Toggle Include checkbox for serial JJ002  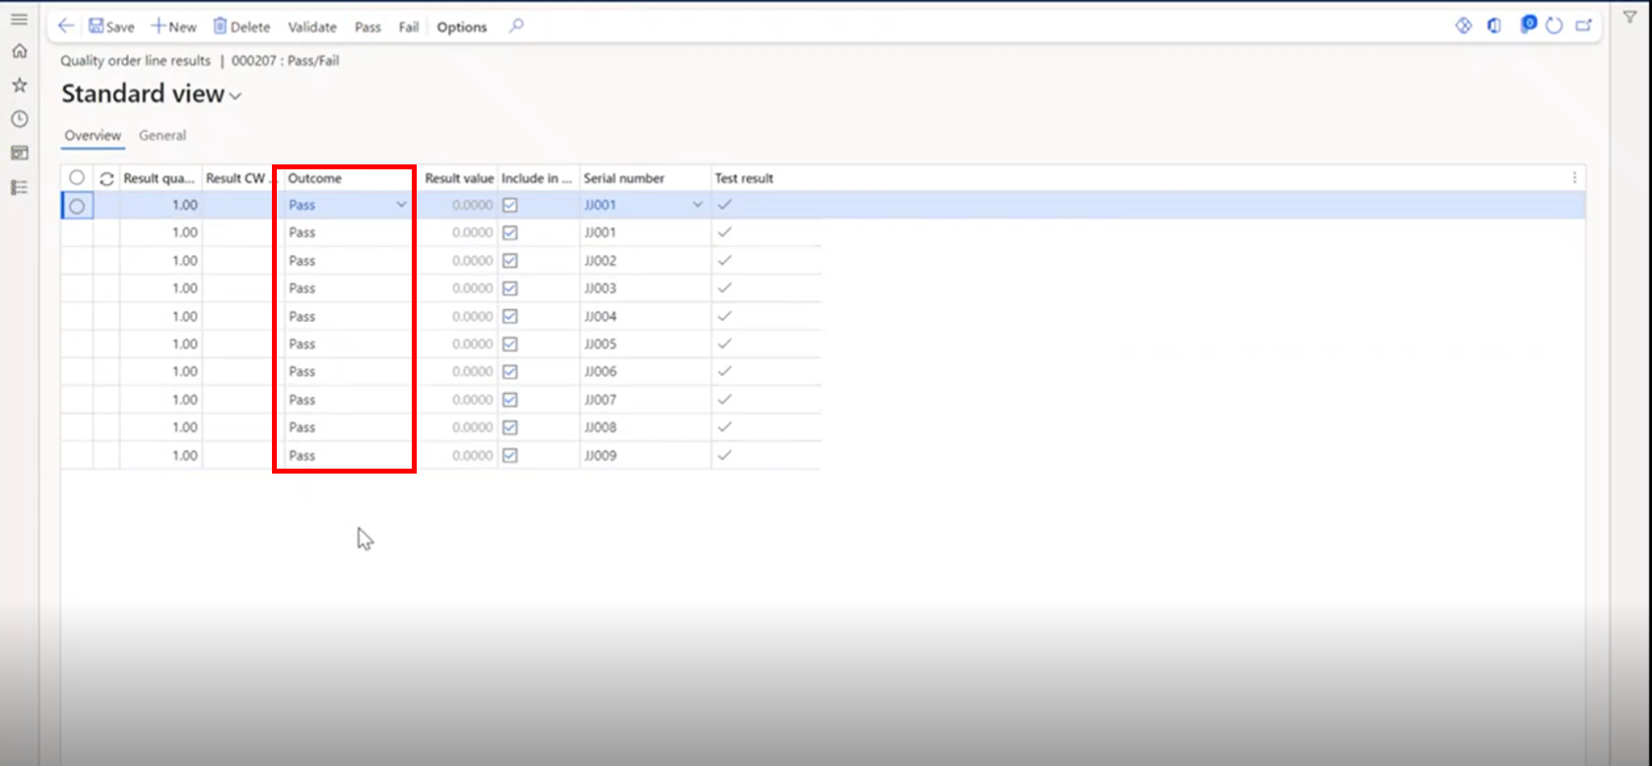(x=510, y=261)
